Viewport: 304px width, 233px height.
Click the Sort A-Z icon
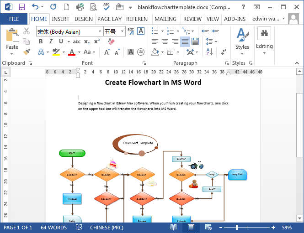(210, 52)
